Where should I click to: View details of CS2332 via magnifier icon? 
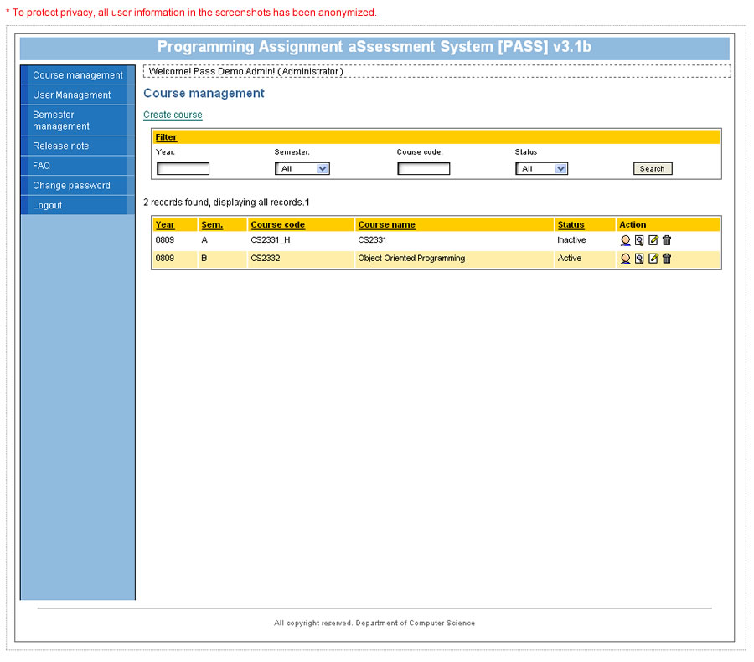pyautogui.click(x=639, y=259)
